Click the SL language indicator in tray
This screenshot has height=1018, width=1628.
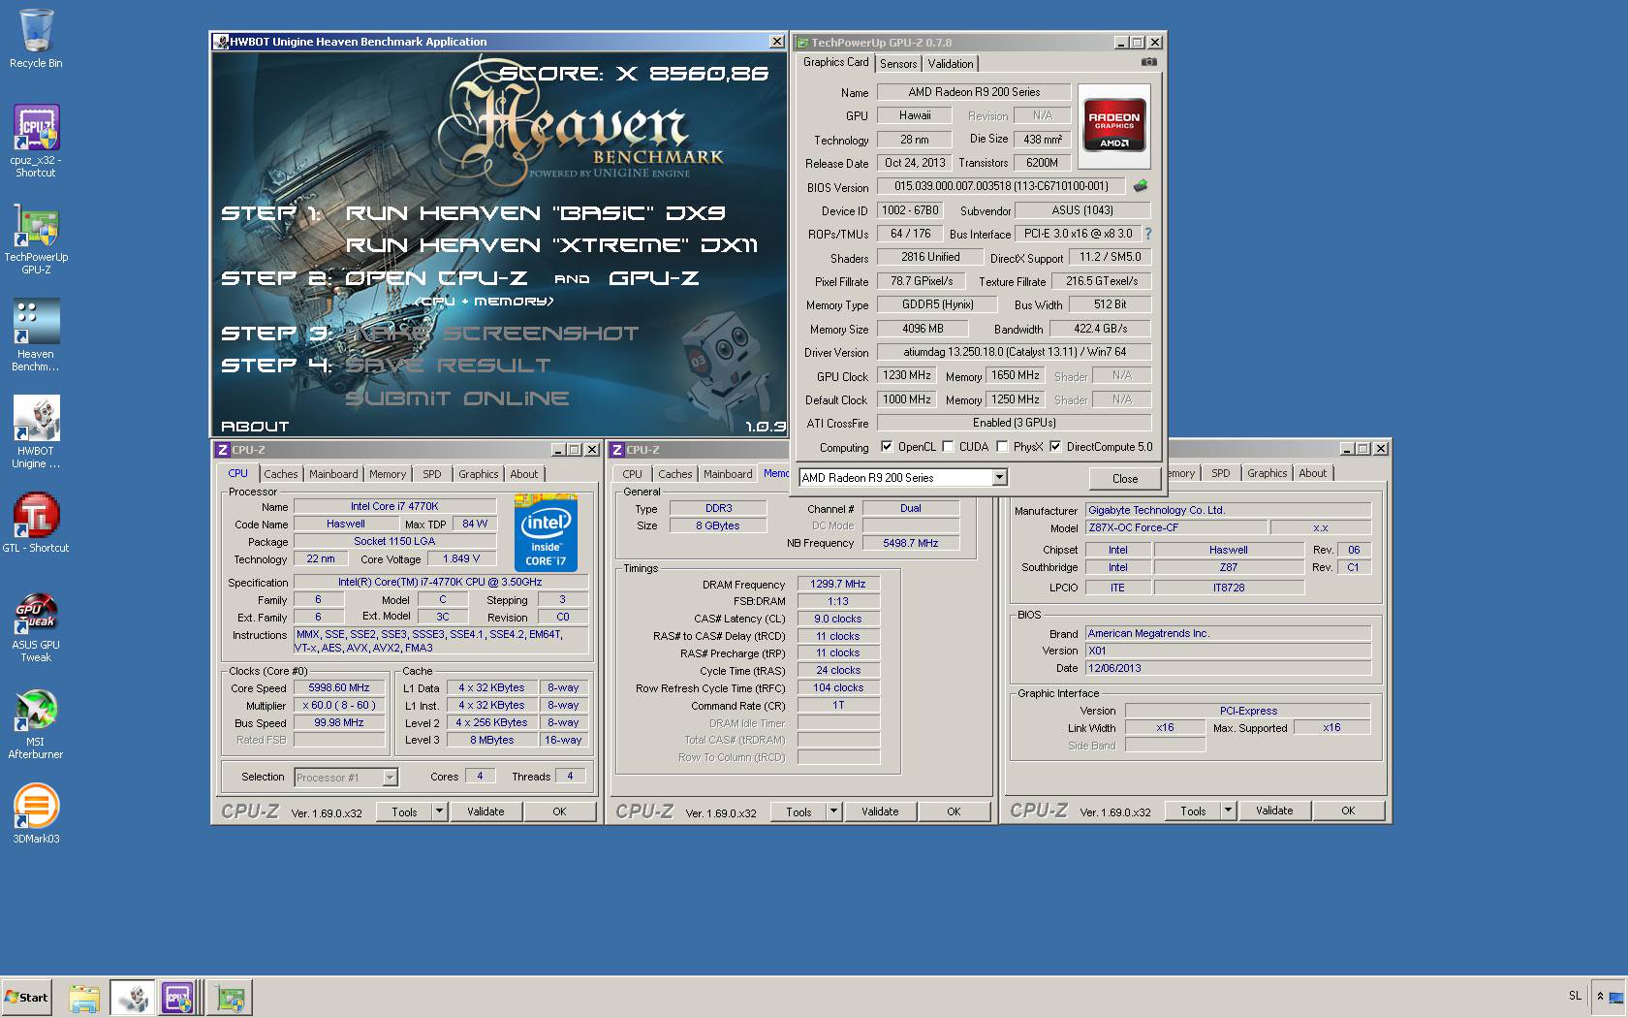tap(1575, 996)
